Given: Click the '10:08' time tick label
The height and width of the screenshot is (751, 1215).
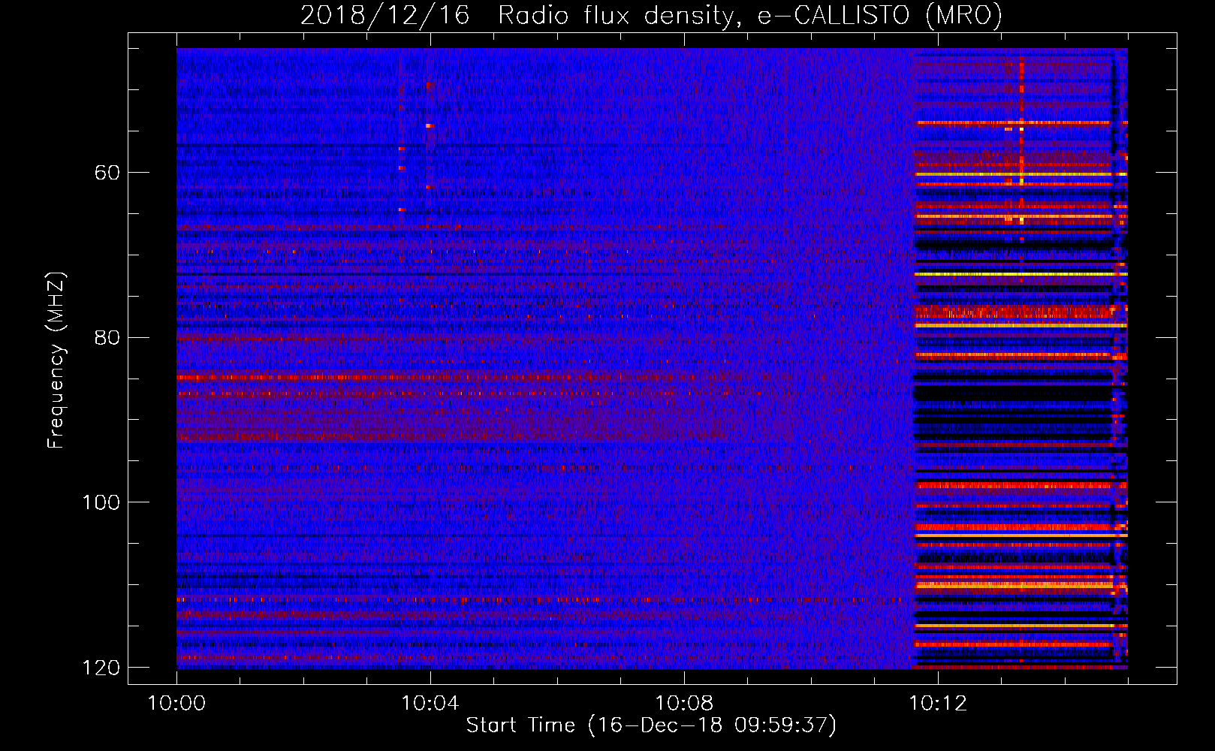Looking at the screenshot, I should 684,704.
